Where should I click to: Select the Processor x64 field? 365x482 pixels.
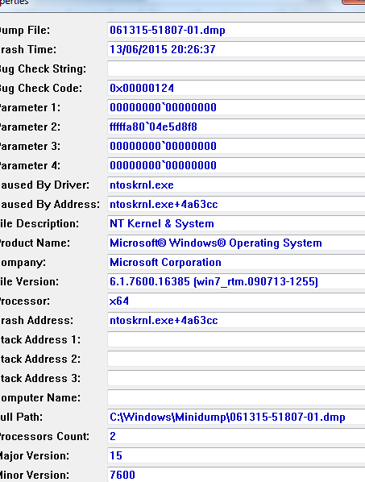236,301
